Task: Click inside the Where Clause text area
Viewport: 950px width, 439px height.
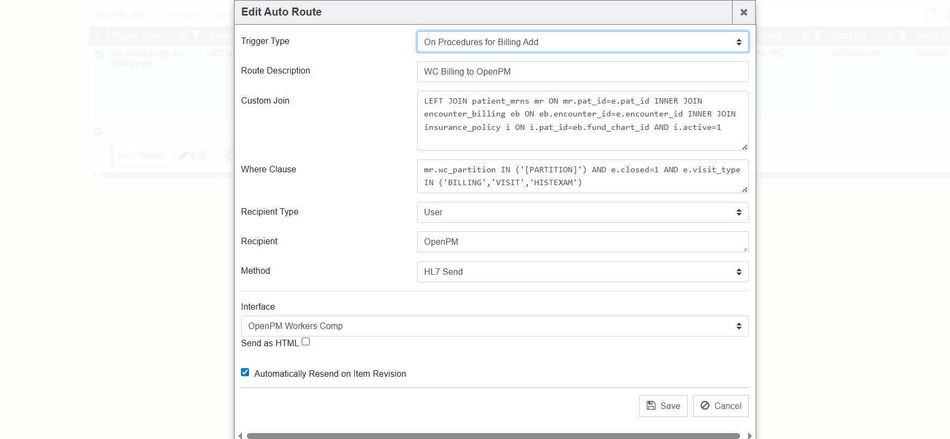Action: (582, 176)
